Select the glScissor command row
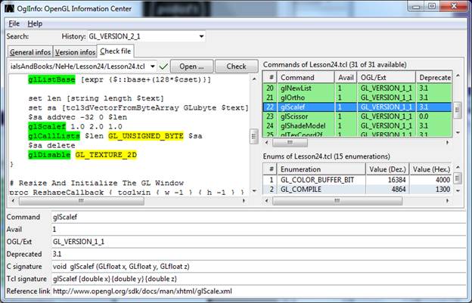This screenshot has width=472, height=303. pyautogui.click(x=299, y=116)
